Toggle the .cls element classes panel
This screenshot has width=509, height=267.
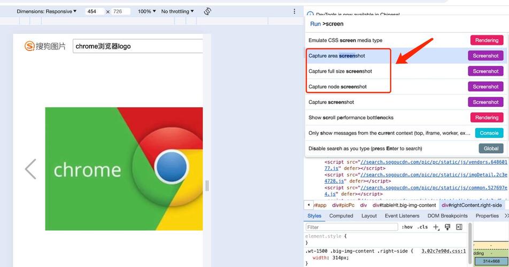(422, 227)
